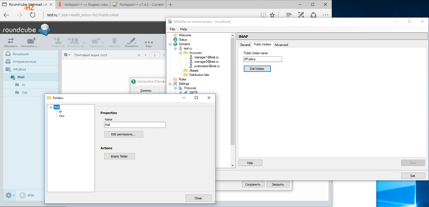The height and width of the screenshot is (207, 429).
Task: Open the message list options gear dropdown
Action: pos(67,55)
